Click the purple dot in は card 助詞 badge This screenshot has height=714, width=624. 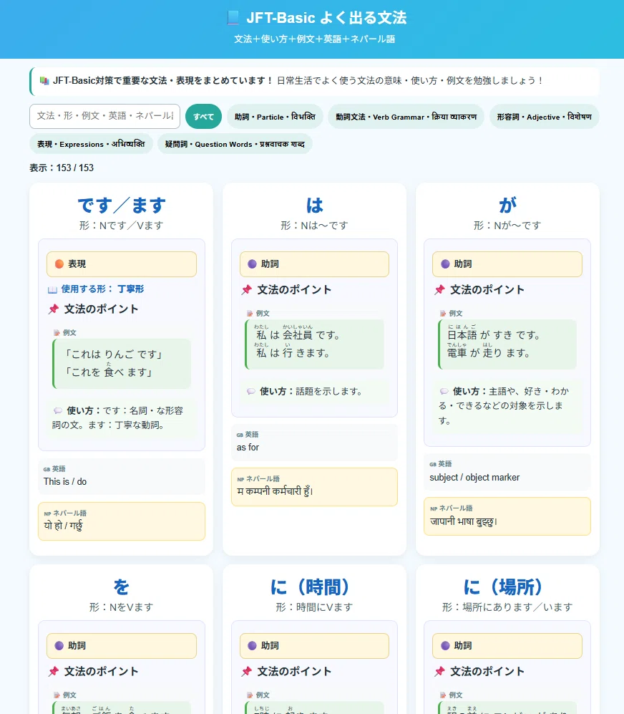tap(252, 264)
